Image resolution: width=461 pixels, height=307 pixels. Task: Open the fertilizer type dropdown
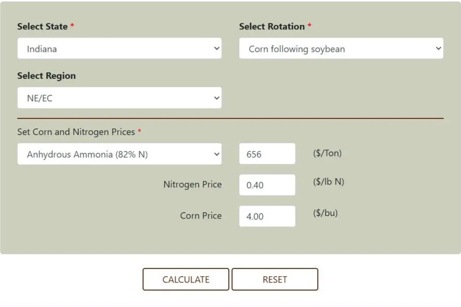(x=119, y=154)
